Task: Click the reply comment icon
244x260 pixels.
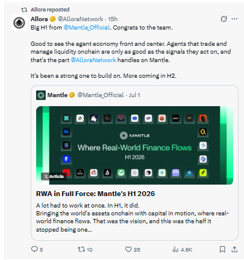Action: 34,249
